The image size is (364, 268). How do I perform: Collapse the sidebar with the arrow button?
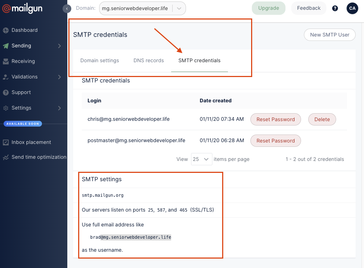tap(67, 9)
